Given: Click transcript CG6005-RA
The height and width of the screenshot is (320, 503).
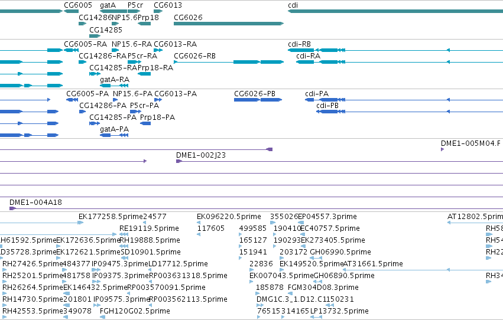Looking at the screenshot, I should coord(71,50).
